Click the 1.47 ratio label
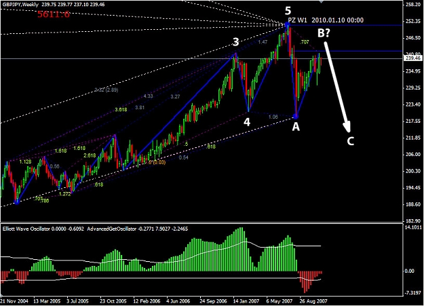Screen dimensions: 424x306 click(263, 42)
